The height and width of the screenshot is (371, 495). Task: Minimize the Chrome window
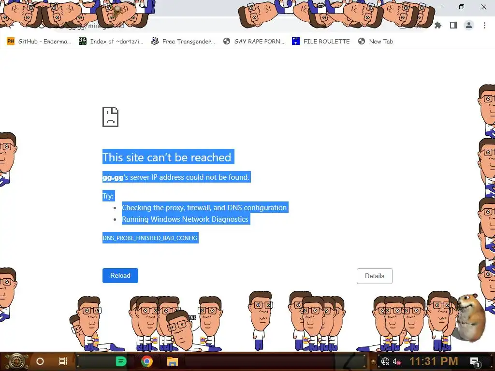coord(439,7)
